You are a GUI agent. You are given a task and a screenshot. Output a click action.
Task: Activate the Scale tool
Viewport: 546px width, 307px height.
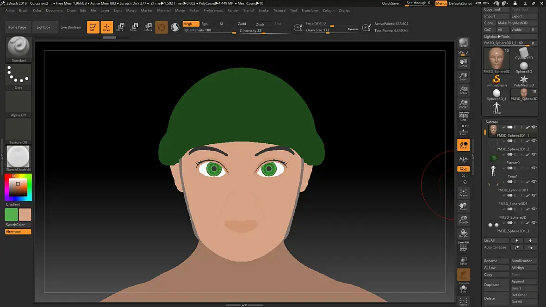(x=134, y=27)
